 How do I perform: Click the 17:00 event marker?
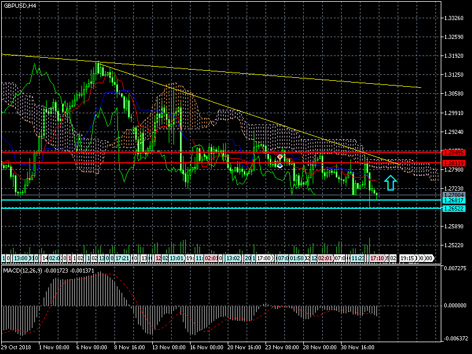264,258
